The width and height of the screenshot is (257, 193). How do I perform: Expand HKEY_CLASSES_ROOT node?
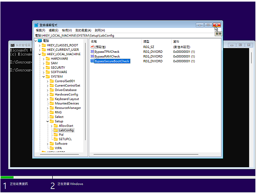(x=39, y=45)
